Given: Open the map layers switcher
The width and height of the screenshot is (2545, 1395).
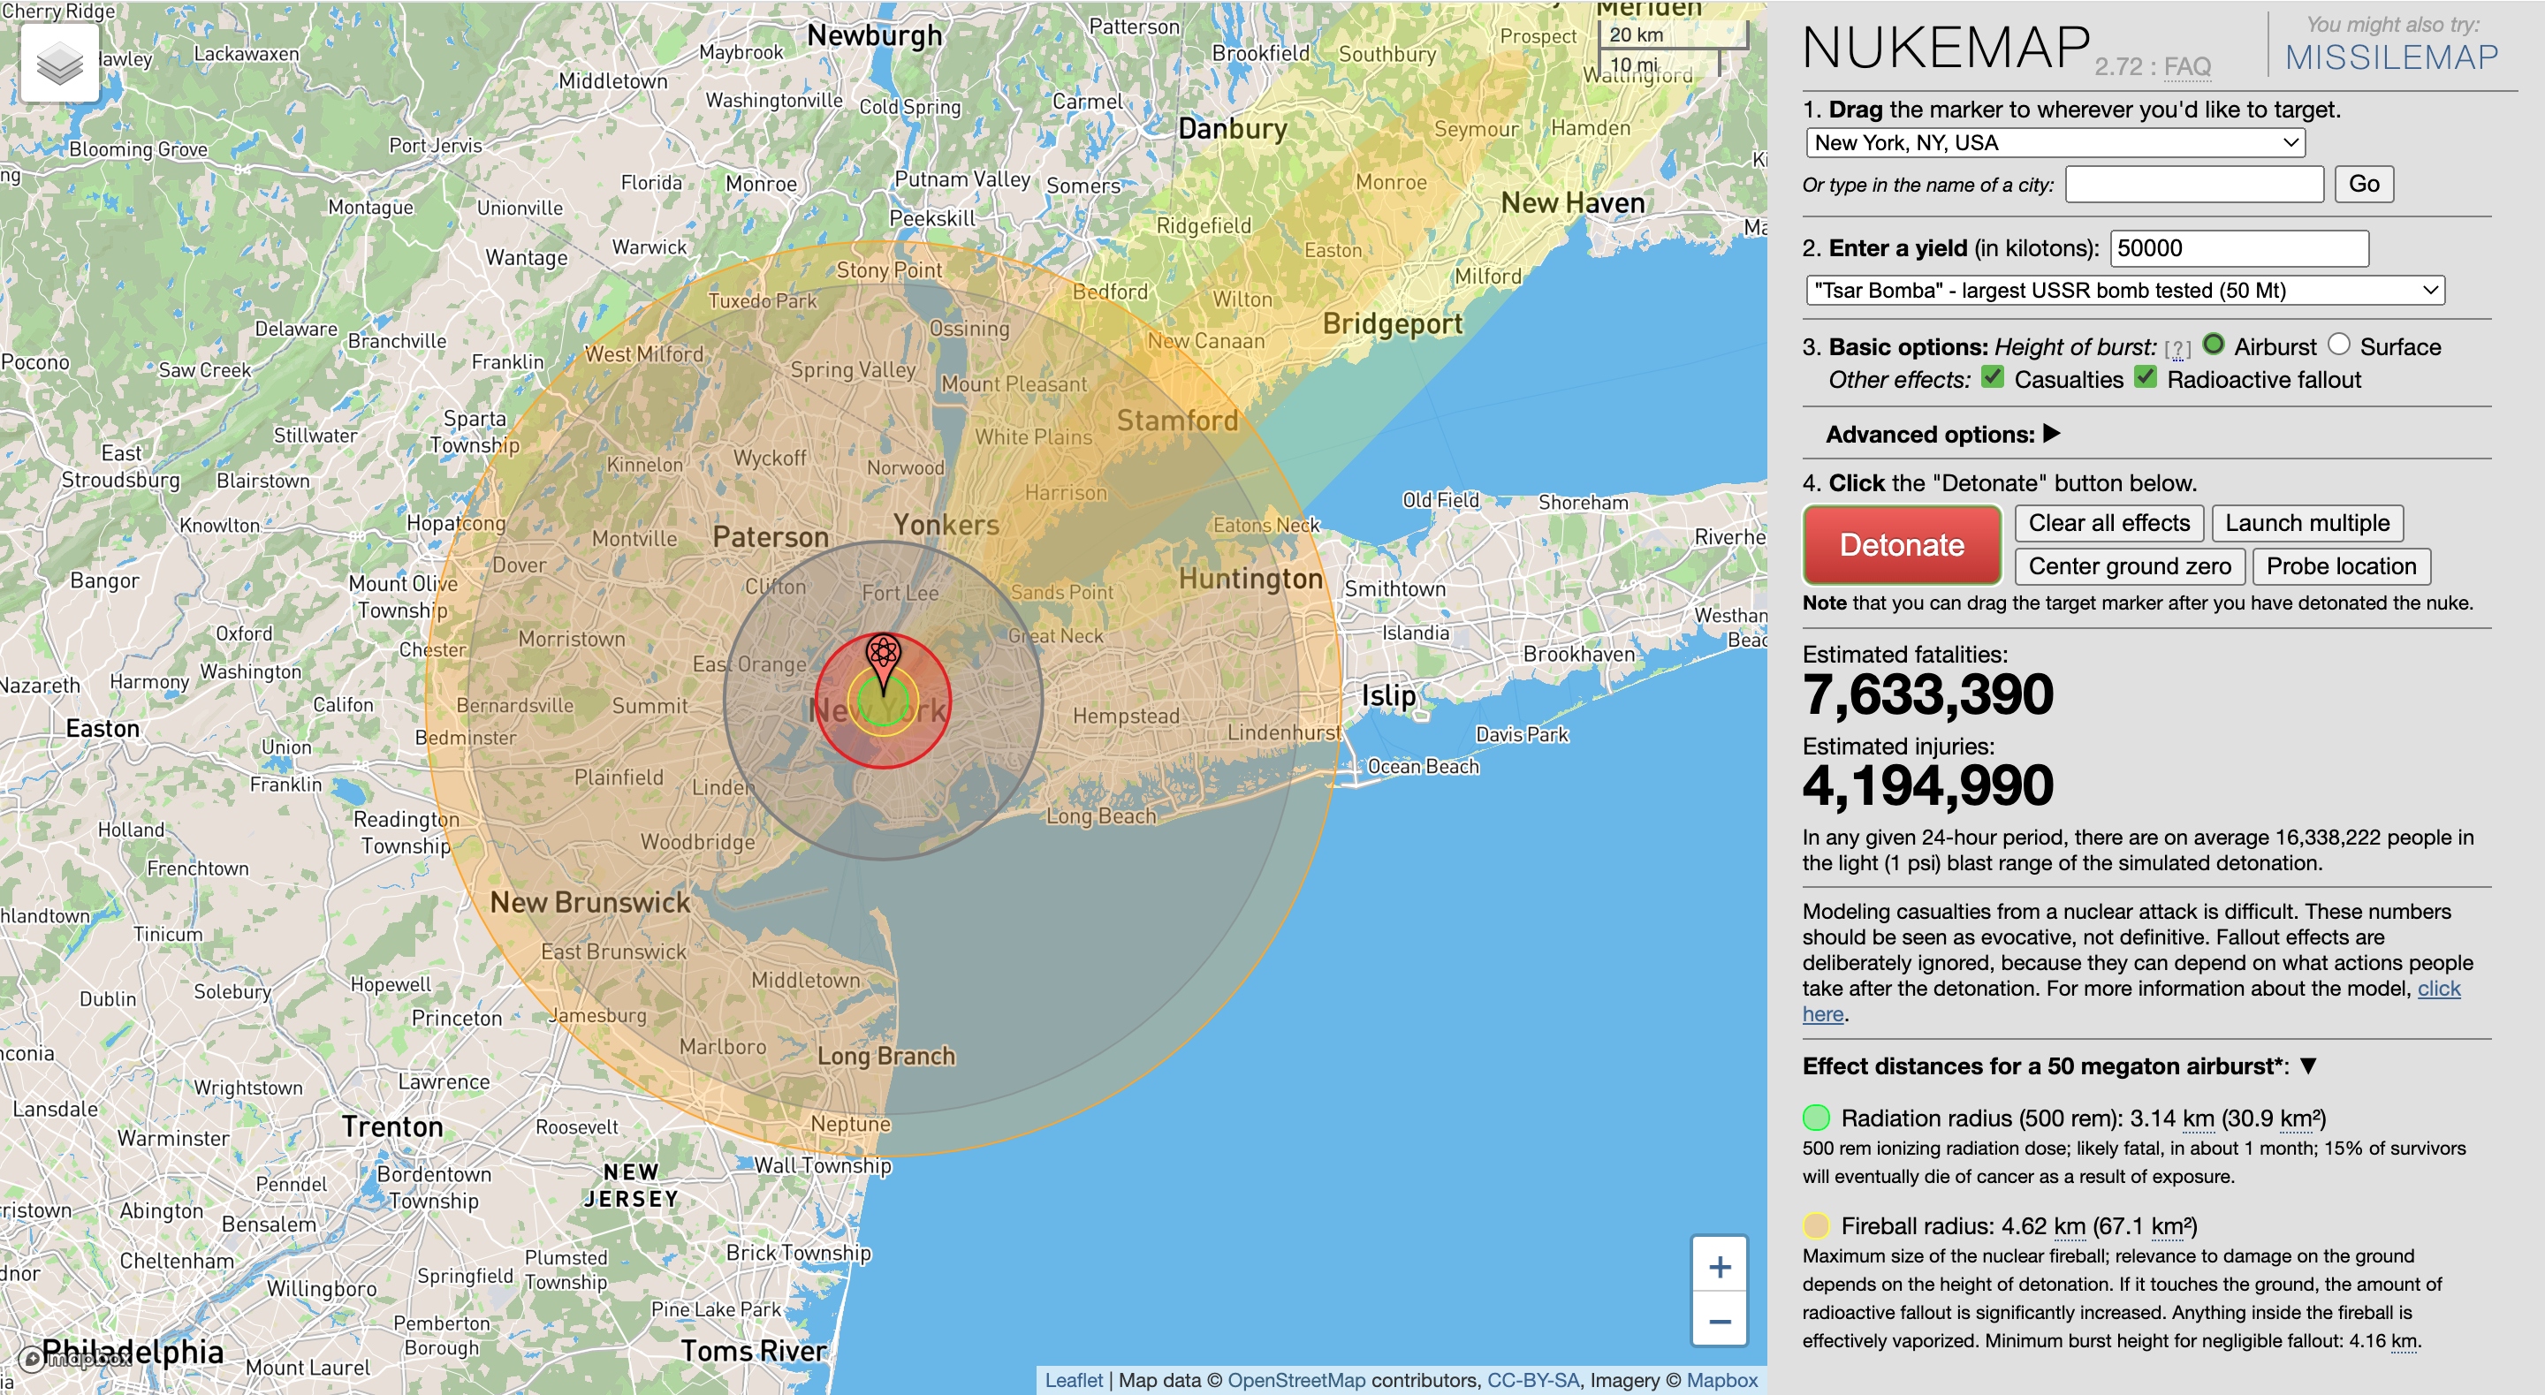Looking at the screenshot, I should pyautogui.click(x=59, y=62).
